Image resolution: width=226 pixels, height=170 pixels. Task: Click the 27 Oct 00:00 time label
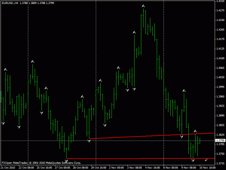pos(63,167)
